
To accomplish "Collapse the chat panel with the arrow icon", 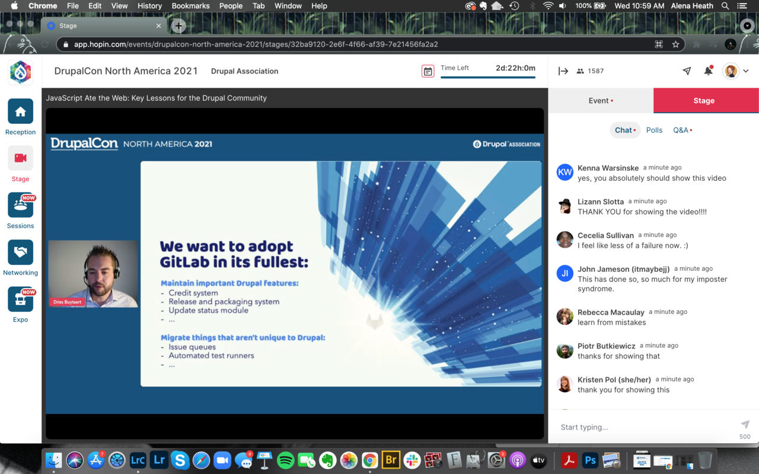I will [562, 71].
